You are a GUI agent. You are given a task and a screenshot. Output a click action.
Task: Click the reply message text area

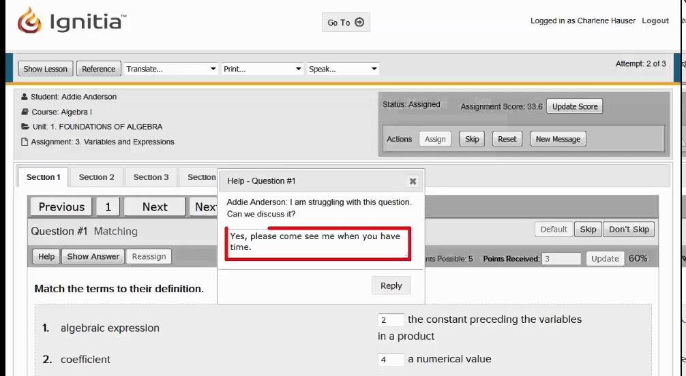tap(318, 244)
